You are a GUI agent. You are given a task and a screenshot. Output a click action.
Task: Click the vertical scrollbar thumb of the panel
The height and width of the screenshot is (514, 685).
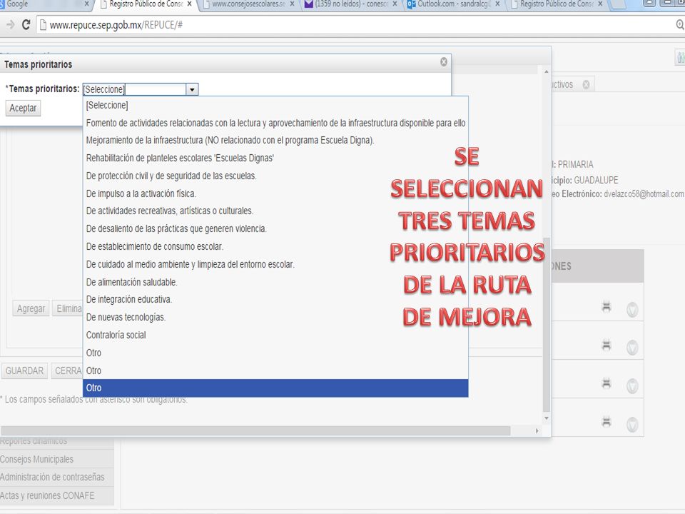pyautogui.click(x=547, y=325)
